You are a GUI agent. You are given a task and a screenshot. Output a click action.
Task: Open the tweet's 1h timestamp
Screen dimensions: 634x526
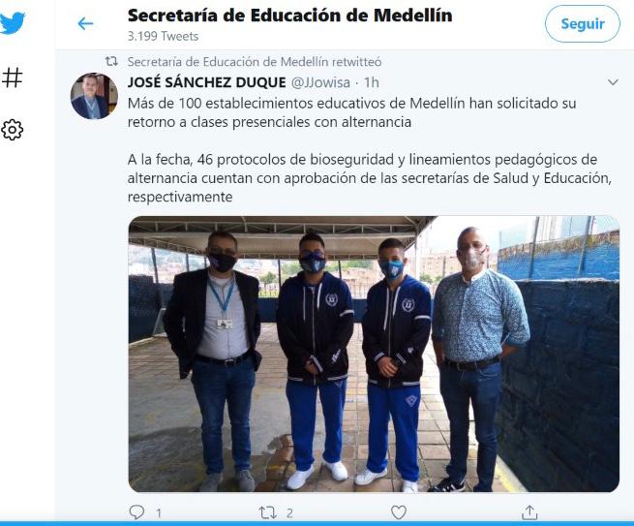371,82
